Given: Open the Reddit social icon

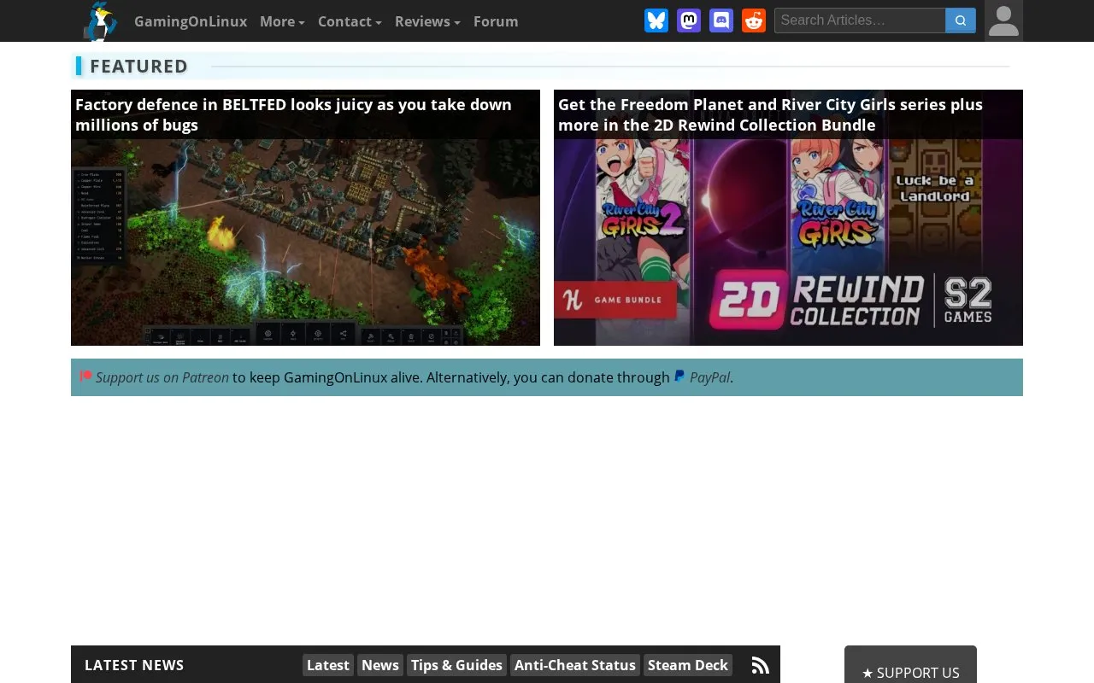Looking at the screenshot, I should click(x=754, y=20).
